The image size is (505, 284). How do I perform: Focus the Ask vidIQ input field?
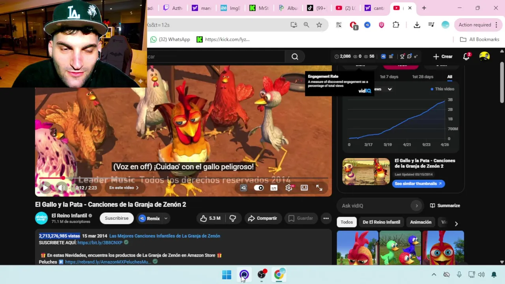click(375, 206)
